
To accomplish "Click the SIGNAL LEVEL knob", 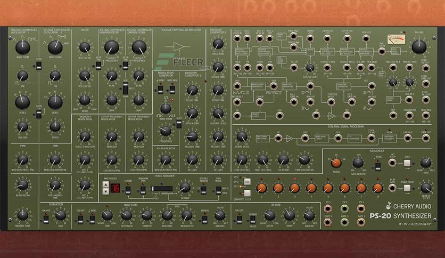I will coord(242,136).
